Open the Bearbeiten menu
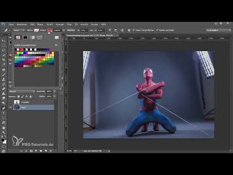233x175 pixels. [x=22, y=24]
